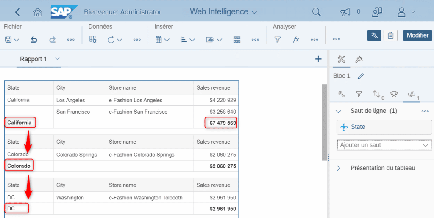Undo the last action
The height and width of the screenshot is (218, 434).
point(34,40)
